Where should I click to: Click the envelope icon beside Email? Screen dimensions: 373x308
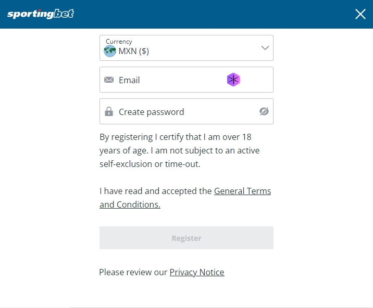109,80
